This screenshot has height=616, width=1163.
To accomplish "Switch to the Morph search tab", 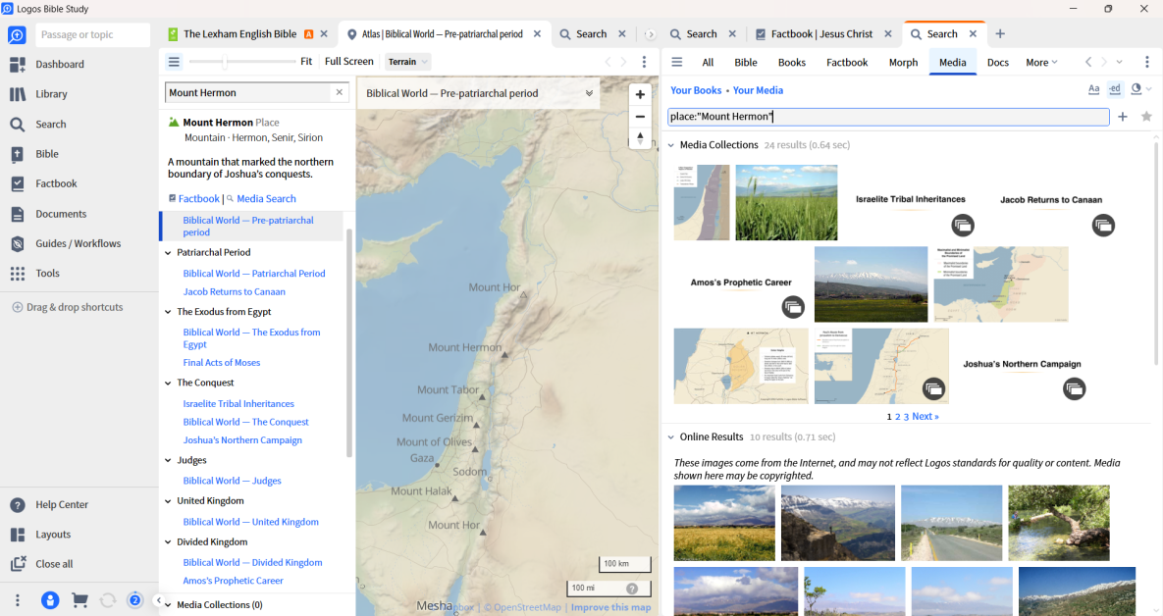I will point(903,63).
